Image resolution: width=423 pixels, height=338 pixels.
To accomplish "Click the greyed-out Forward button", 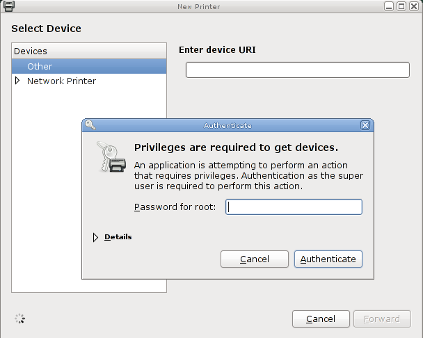I will tap(382, 319).
